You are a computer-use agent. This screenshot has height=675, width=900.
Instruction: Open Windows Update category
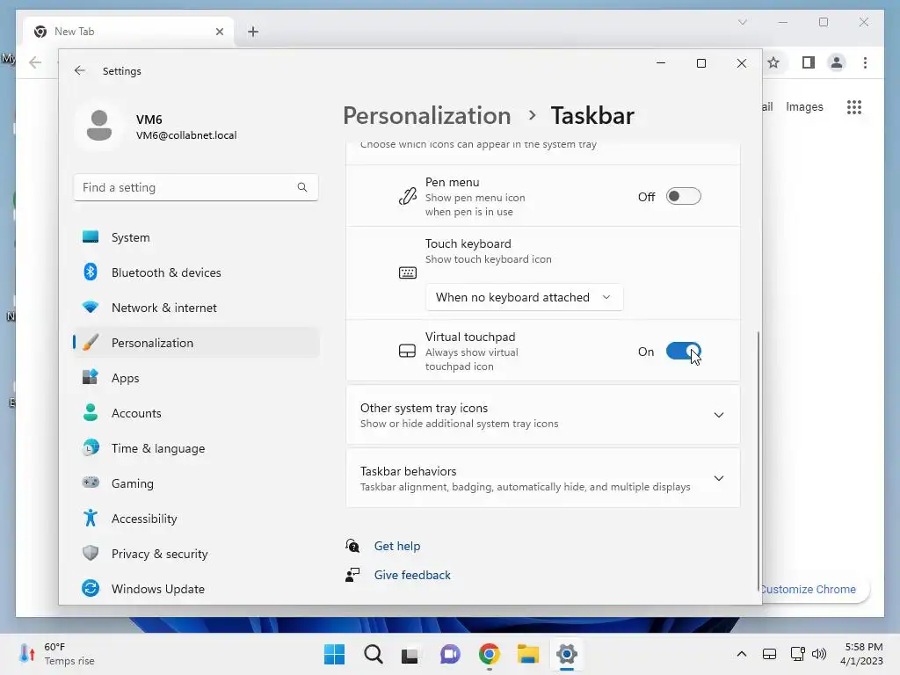pyautogui.click(x=196, y=589)
